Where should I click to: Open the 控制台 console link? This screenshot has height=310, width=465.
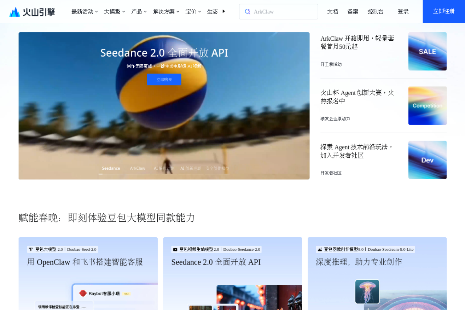coord(376,12)
